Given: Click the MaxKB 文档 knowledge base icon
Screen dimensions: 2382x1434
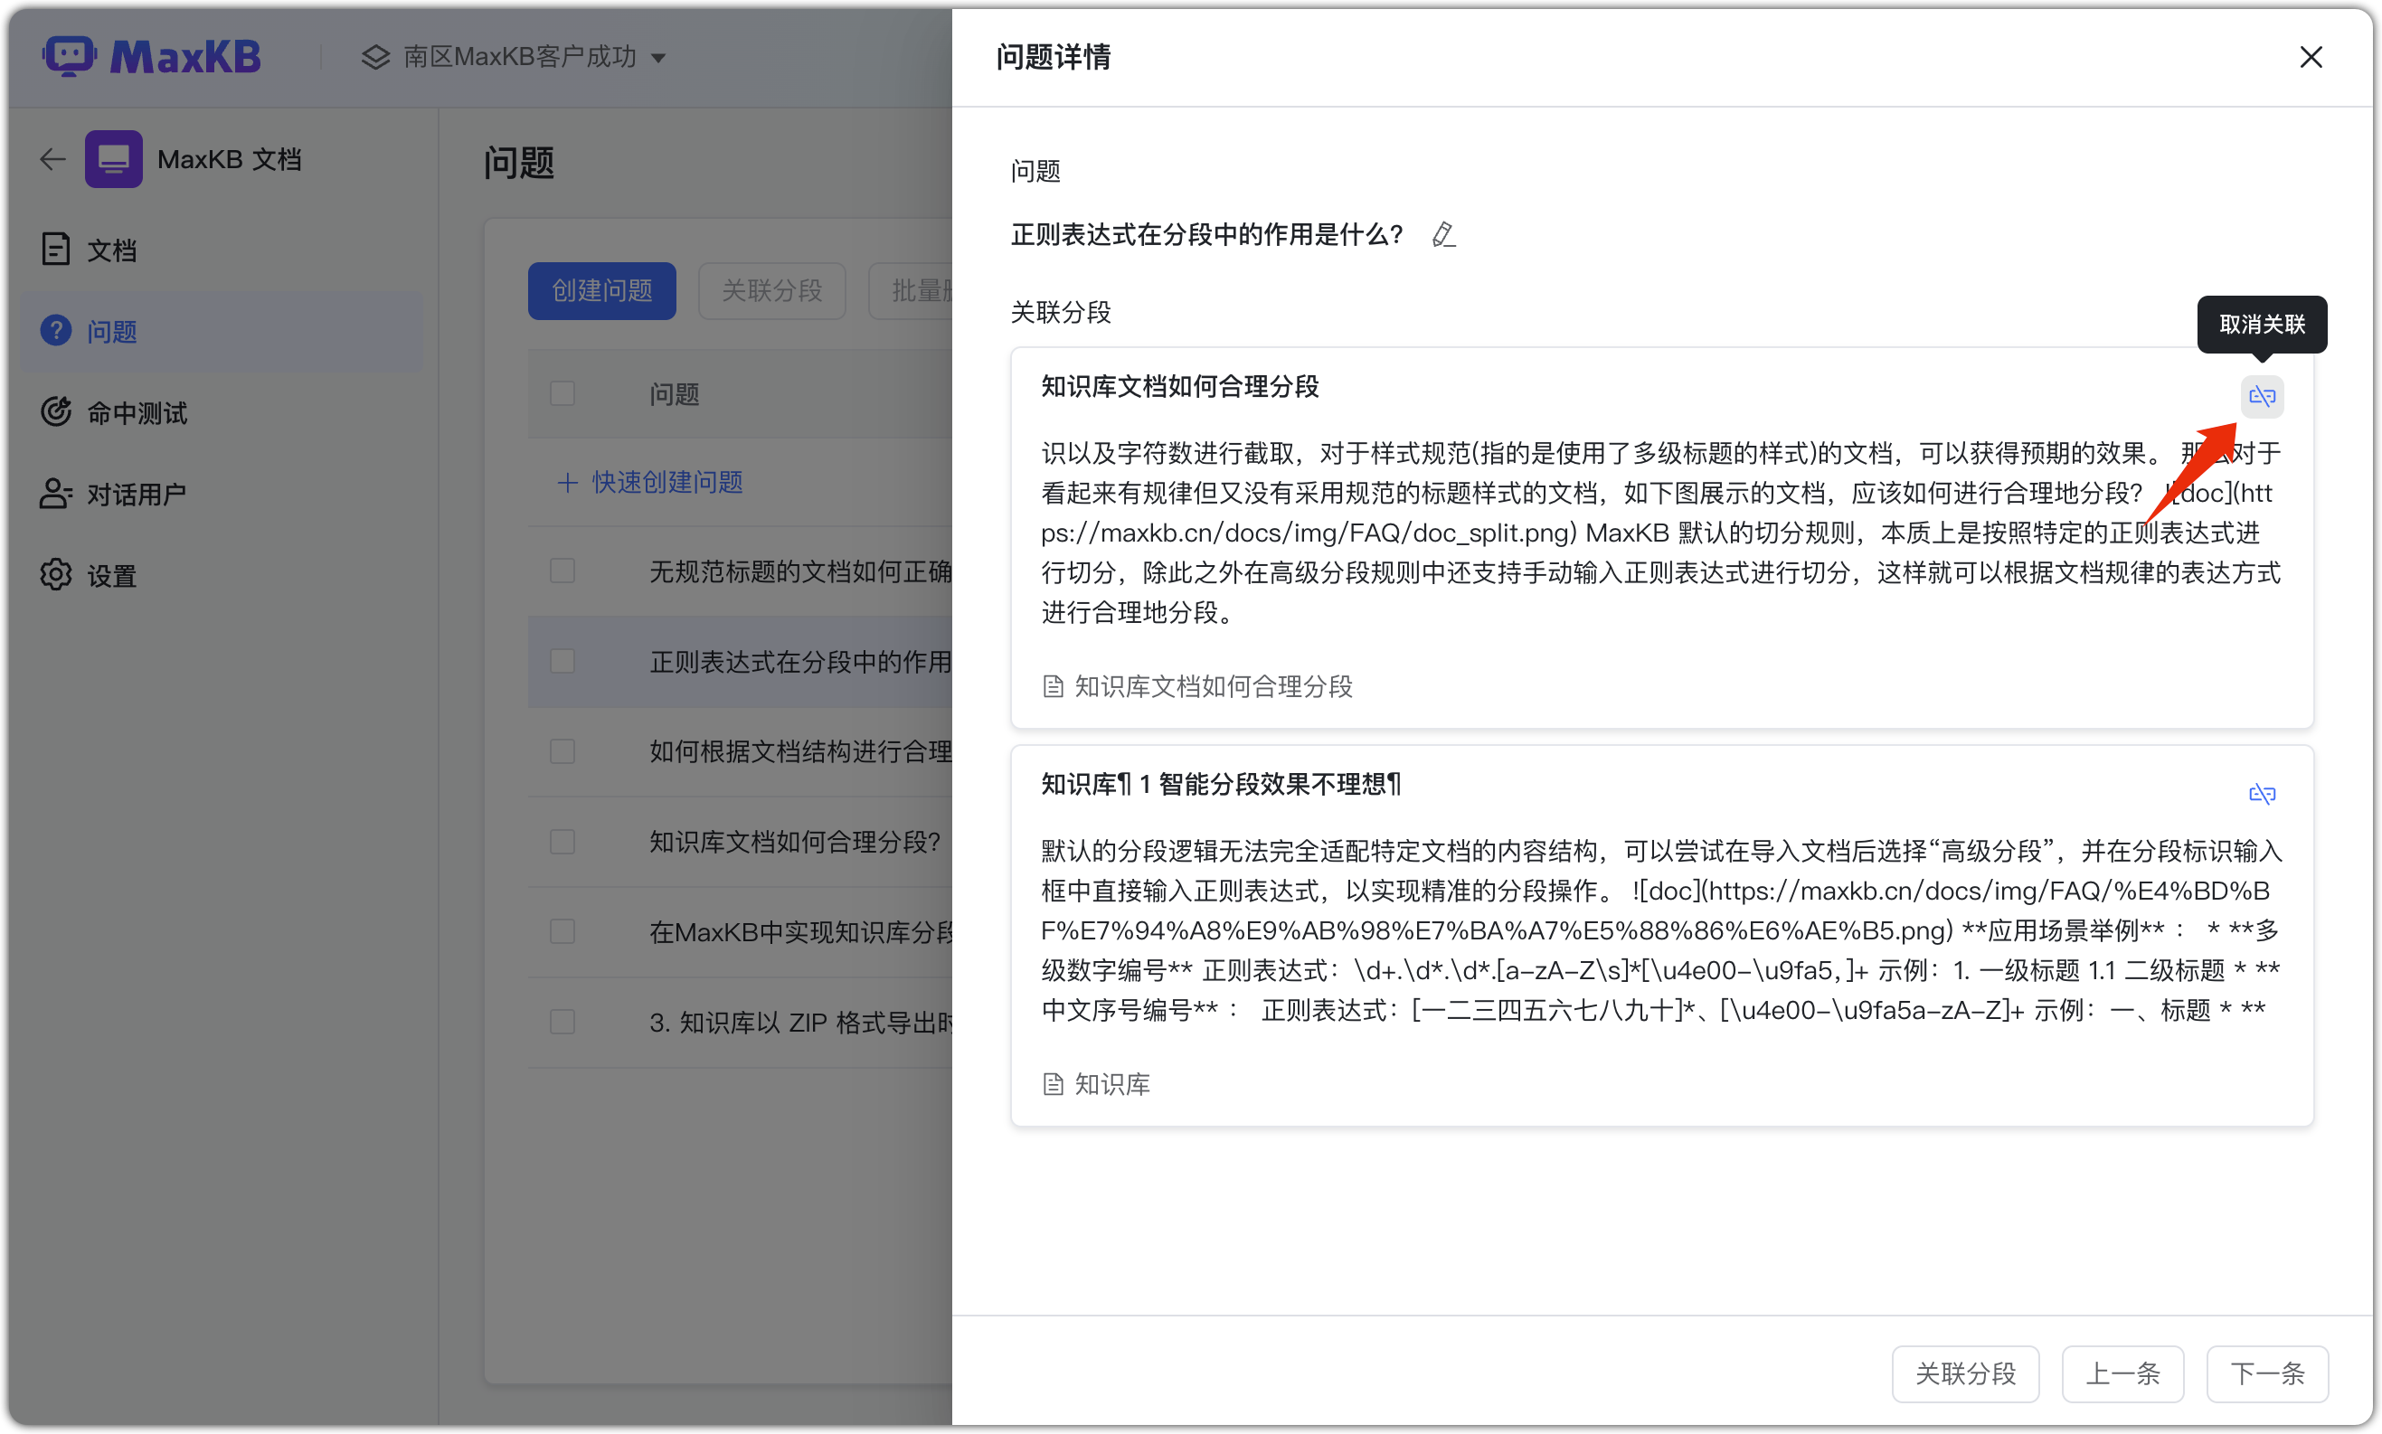Looking at the screenshot, I should click(113, 158).
